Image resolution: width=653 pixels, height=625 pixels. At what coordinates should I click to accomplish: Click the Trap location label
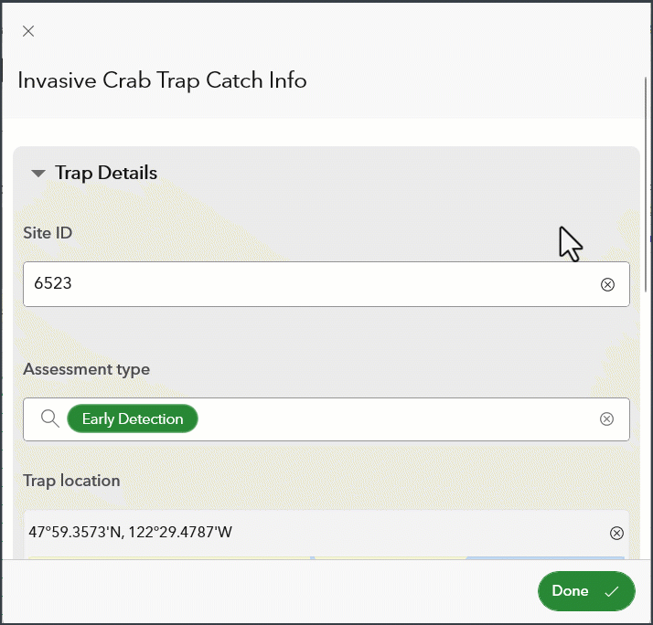click(71, 481)
